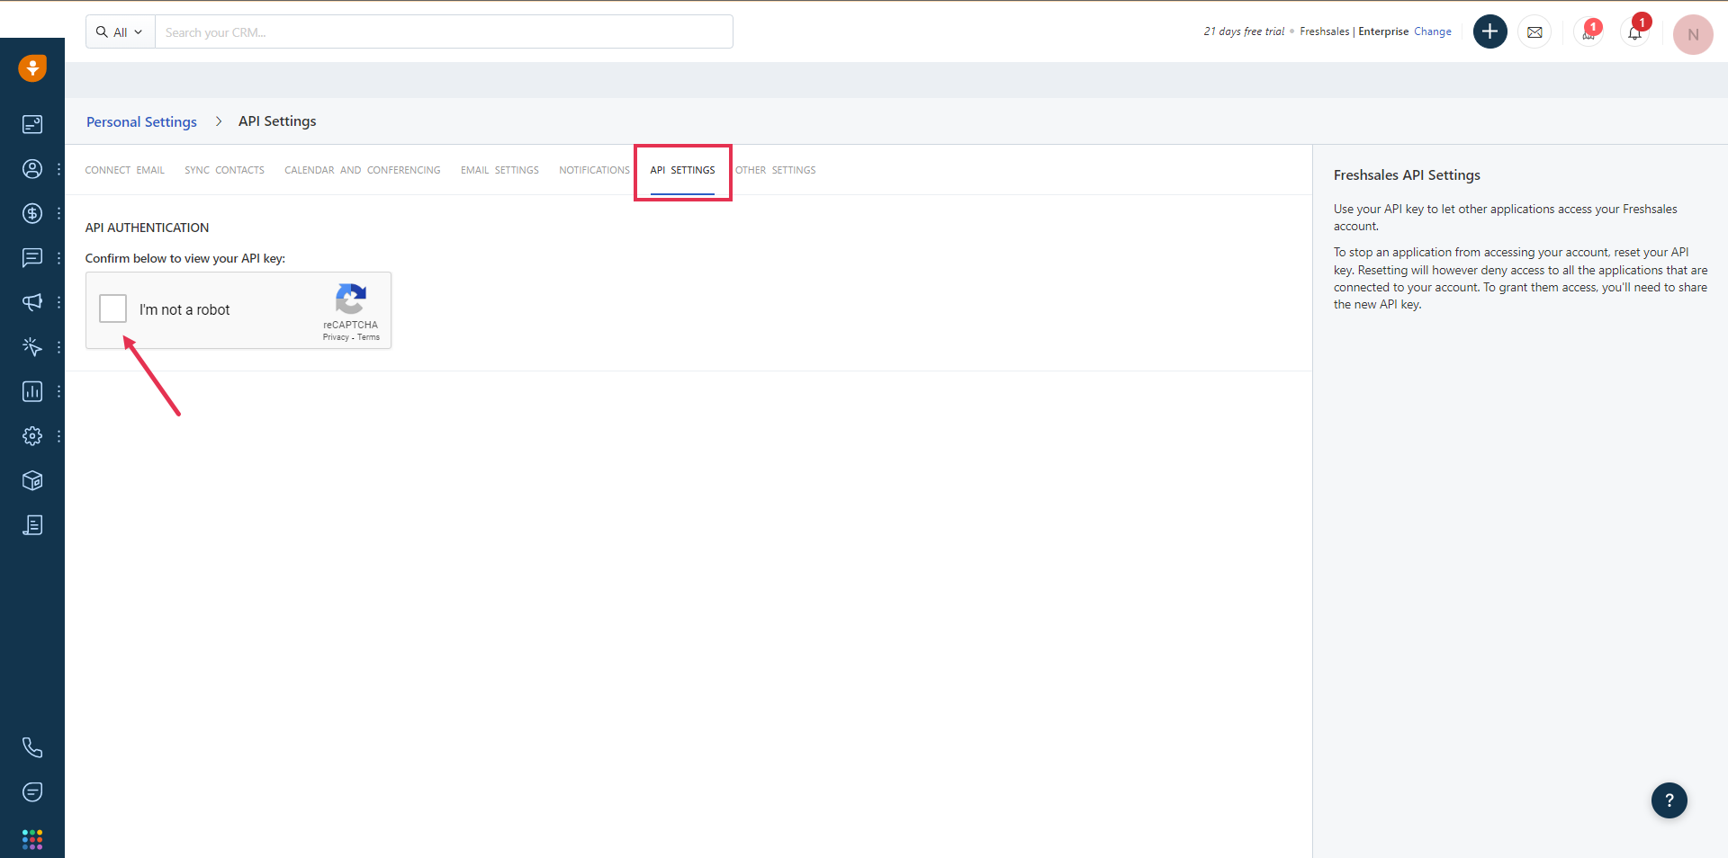Expand the Contacts more-options dots
Viewport: 1728px width, 858px height.
[58, 169]
